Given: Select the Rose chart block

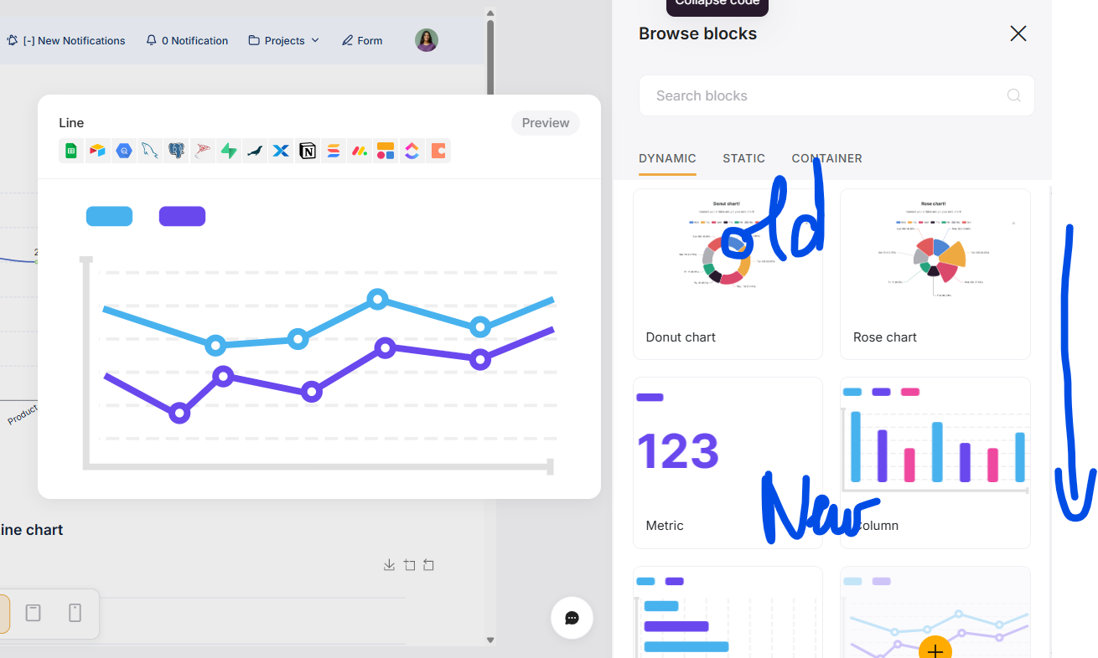Looking at the screenshot, I should (935, 274).
